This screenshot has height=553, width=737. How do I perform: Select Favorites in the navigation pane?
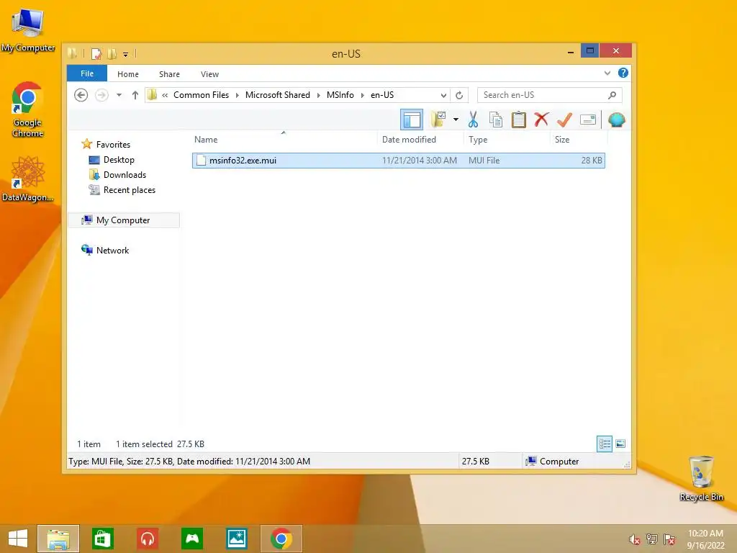coord(113,144)
